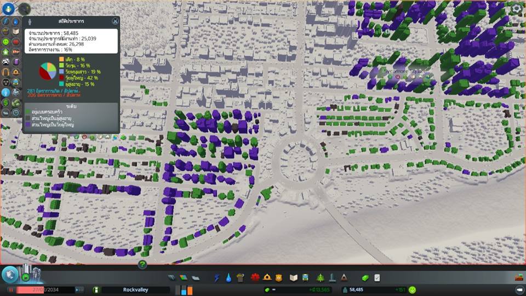526x296 pixels.
Task: Click the Rockvalley city name field
Action: pos(135,289)
